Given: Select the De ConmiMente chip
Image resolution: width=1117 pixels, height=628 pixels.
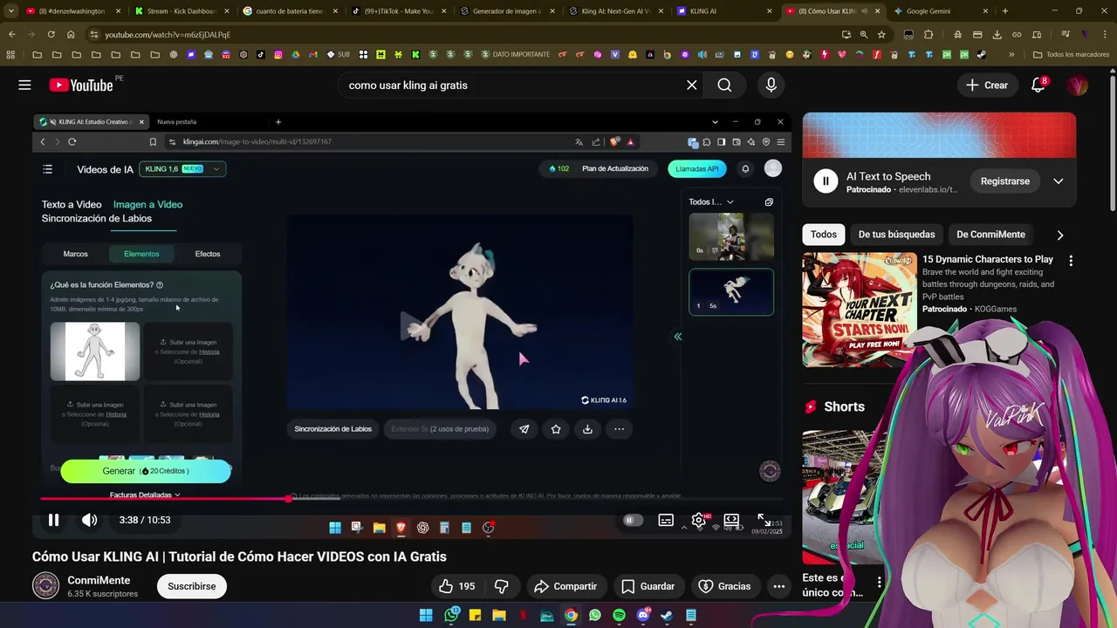Looking at the screenshot, I should [990, 234].
